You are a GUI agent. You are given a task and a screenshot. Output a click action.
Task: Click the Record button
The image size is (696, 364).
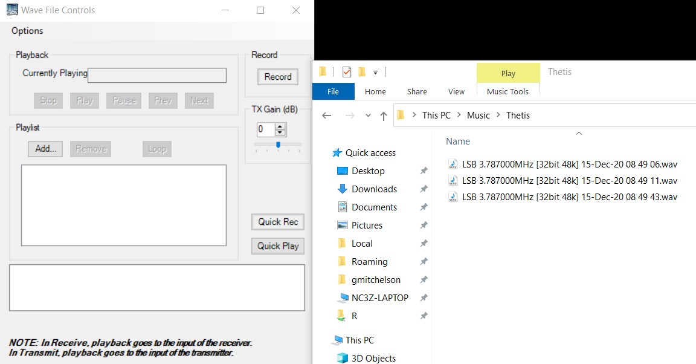click(278, 77)
